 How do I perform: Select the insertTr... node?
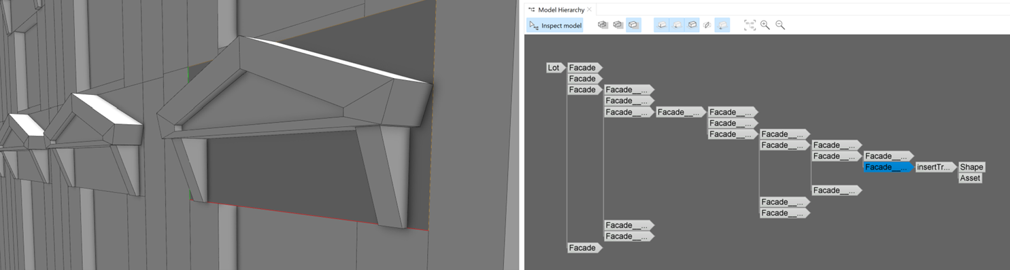(935, 167)
